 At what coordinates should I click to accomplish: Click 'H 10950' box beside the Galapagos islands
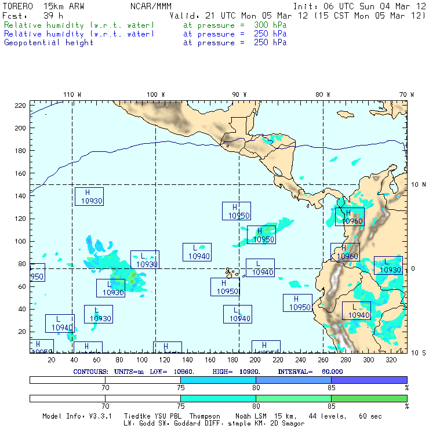point(225,287)
